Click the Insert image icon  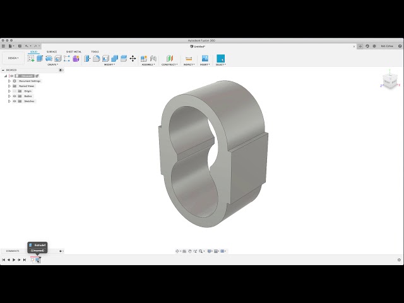pos(205,59)
